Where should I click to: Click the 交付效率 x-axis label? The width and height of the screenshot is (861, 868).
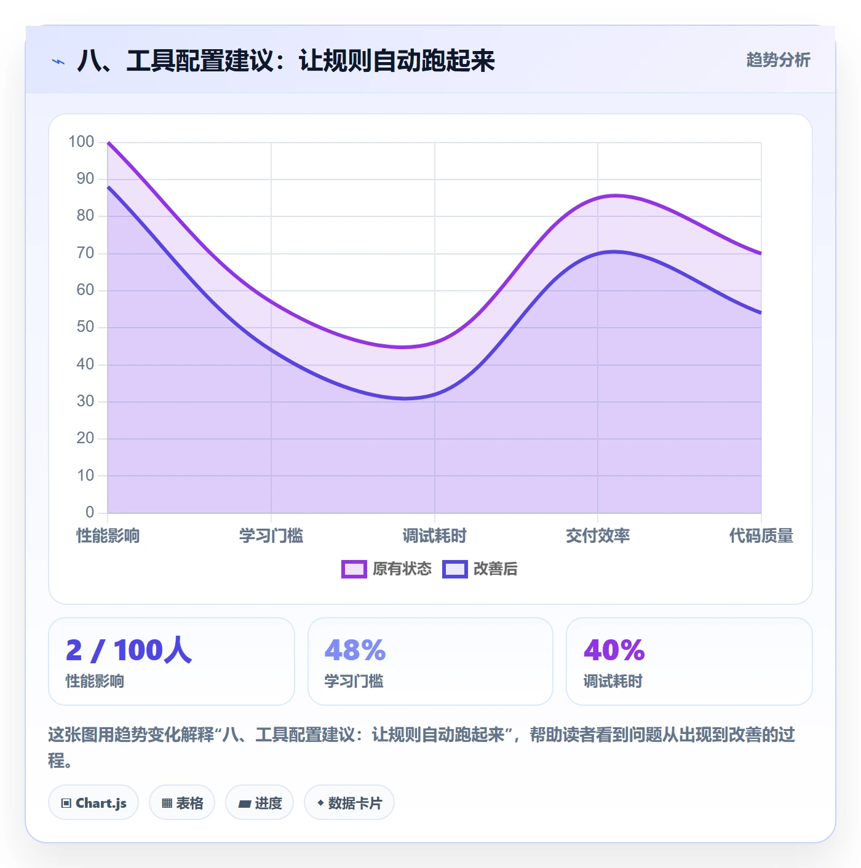[598, 535]
